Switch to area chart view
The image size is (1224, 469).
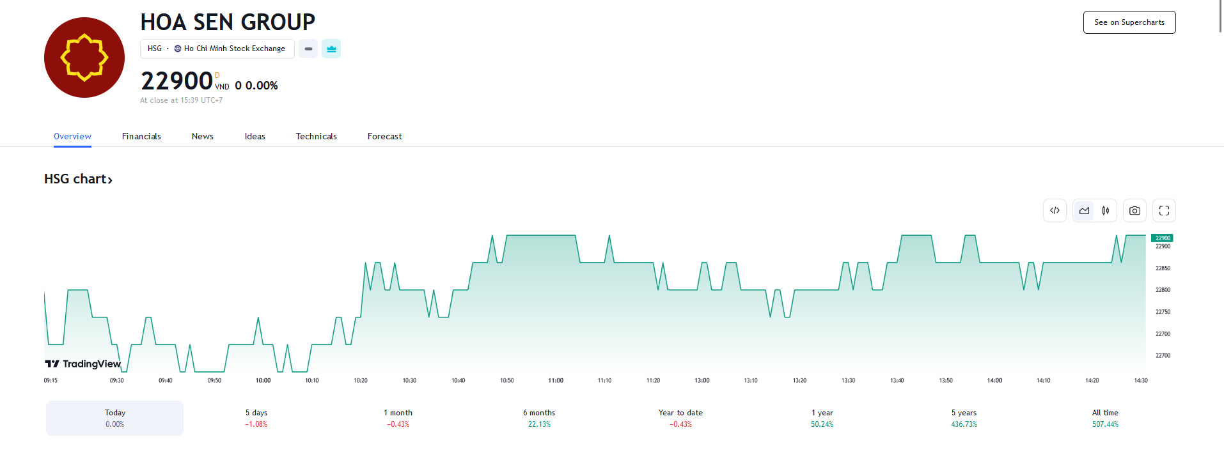(1084, 210)
